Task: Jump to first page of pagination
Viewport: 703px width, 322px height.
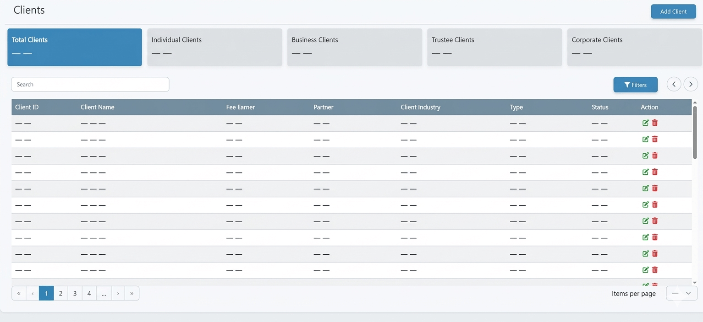Action: [19, 293]
